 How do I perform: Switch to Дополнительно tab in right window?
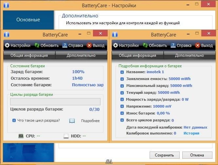point(190,55)
